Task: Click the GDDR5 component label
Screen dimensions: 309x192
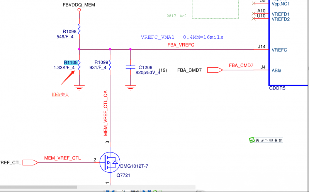Action: pos(277,88)
